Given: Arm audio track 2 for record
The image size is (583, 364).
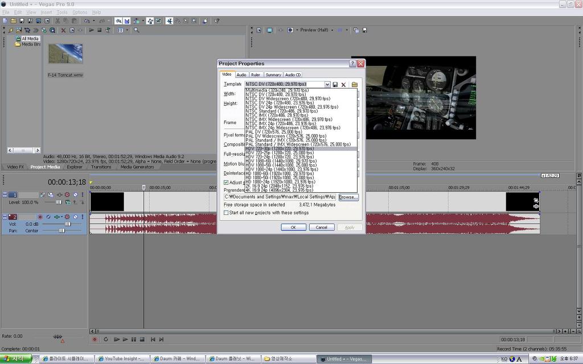Looking at the screenshot, I should (40, 217).
